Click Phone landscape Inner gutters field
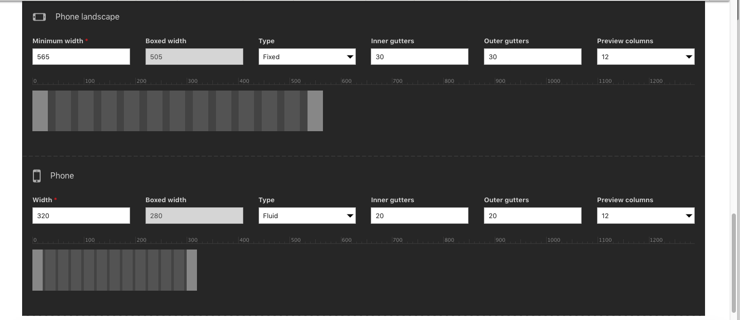The height and width of the screenshot is (320, 740). [419, 57]
